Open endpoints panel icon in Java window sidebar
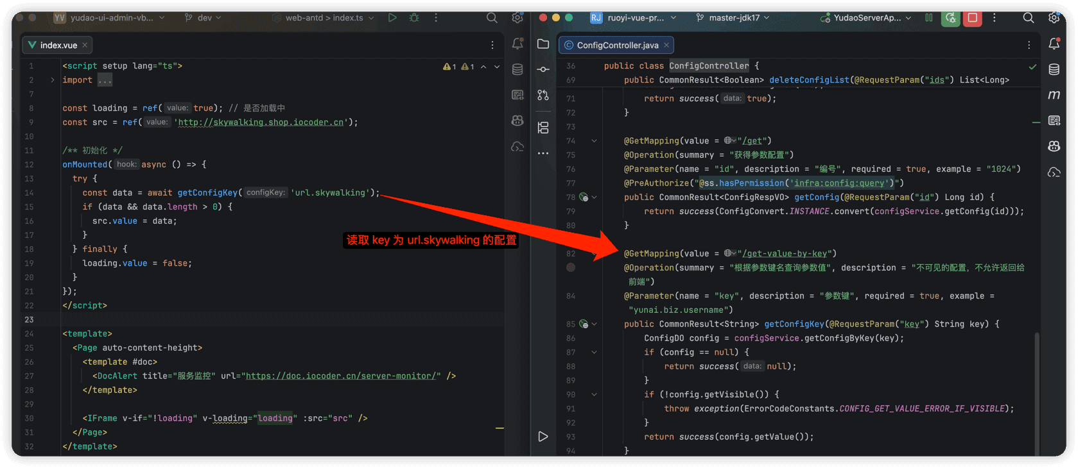The height and width of the screenshot is (468, 1078). click(1054, 121)
